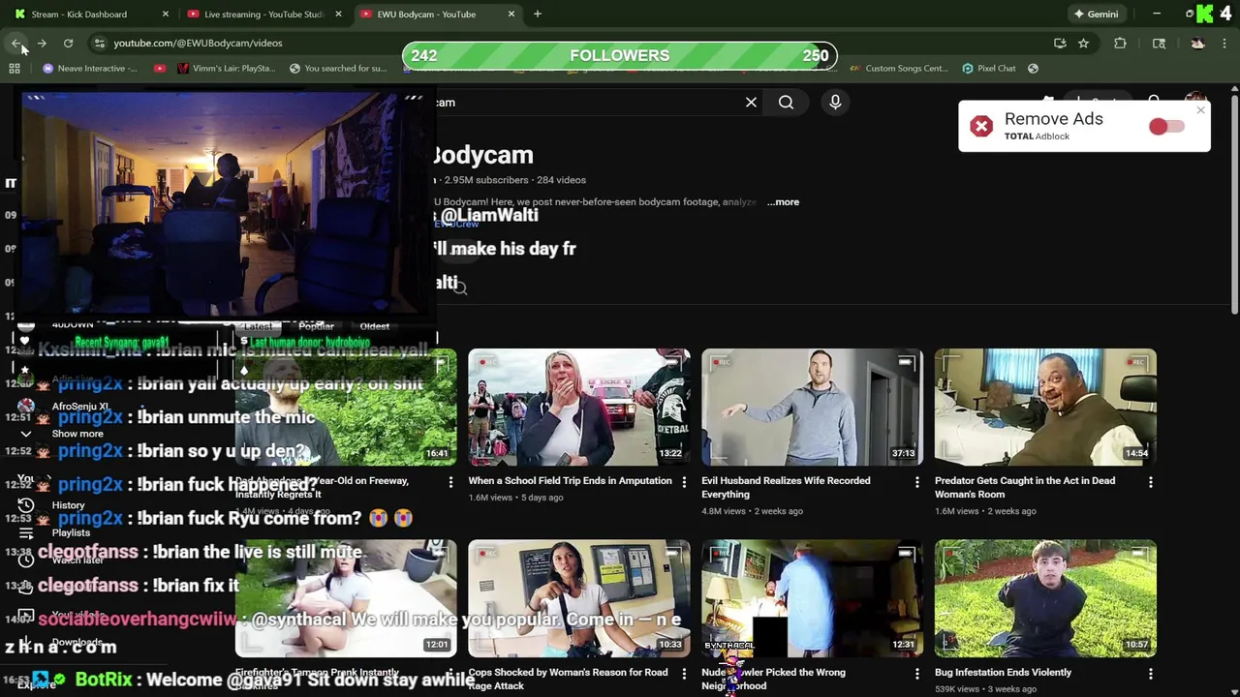The image size is (1240, 697).
Task: Open 'Evil Husband Realizes Wife Recorded Everything' title
Action: pos(786,487)
